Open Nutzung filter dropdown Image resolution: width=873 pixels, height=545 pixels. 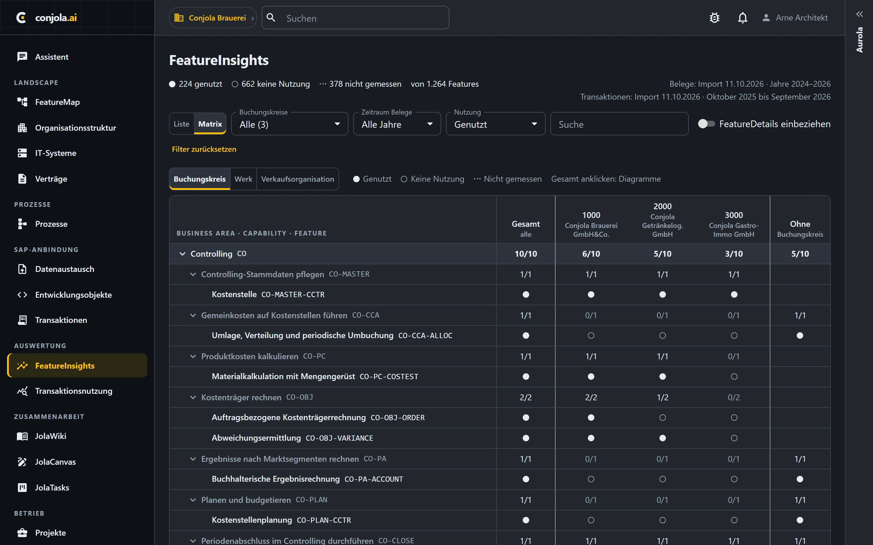495,124
